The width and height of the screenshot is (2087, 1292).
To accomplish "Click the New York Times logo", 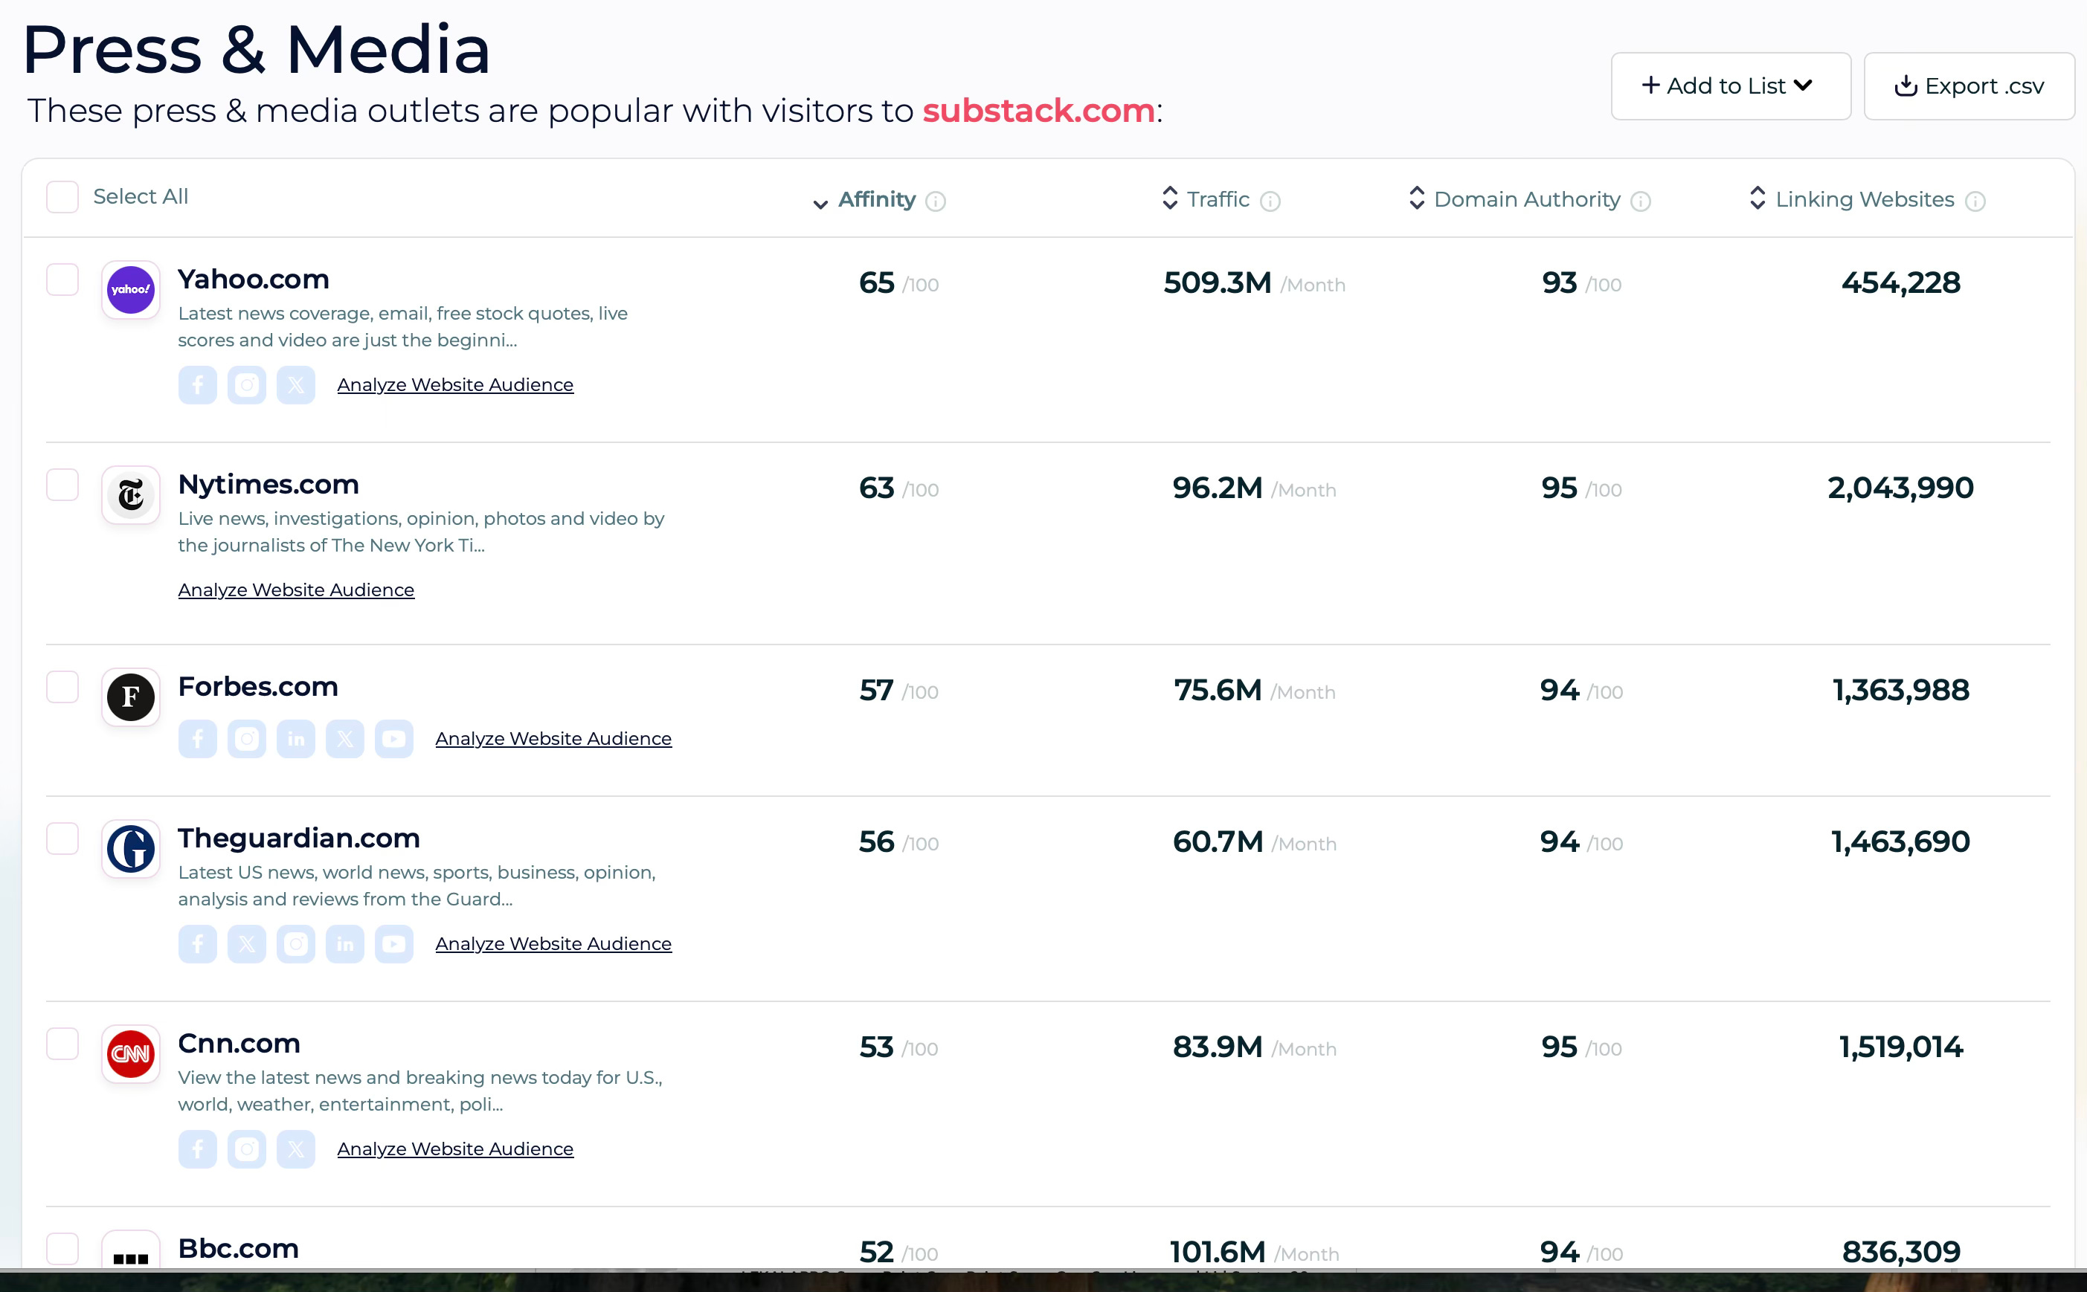I will coord(131,495).
